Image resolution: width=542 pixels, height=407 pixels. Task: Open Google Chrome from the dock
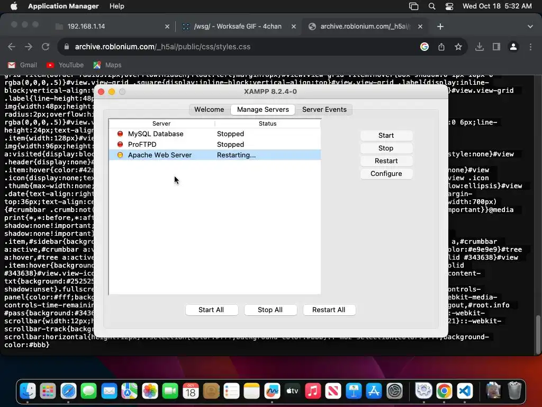pyautogui.click(x=444, y=391)
